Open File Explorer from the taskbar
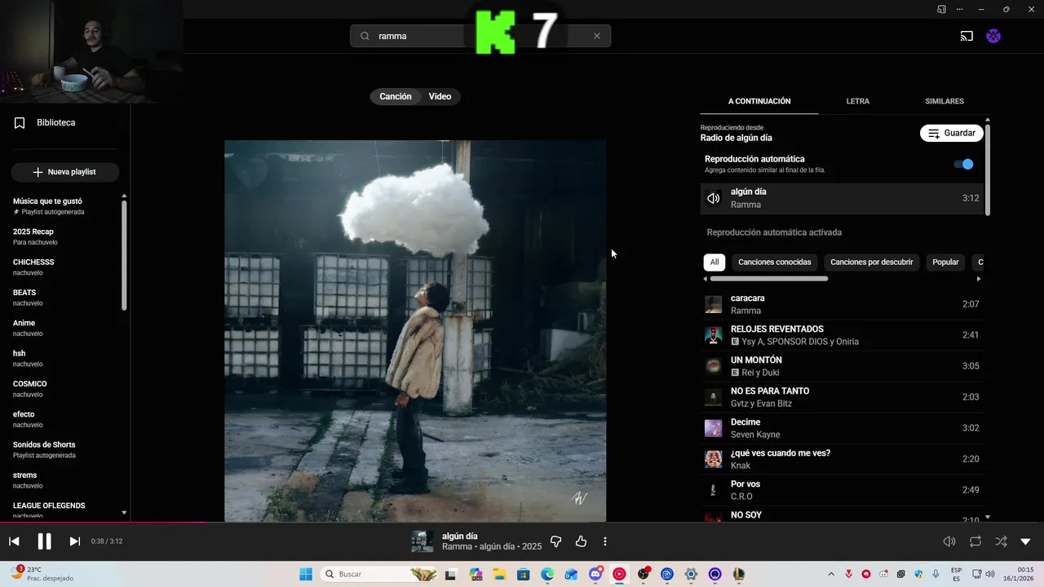The width and height of the screenshot is (1044, 587). pos(498,574)
